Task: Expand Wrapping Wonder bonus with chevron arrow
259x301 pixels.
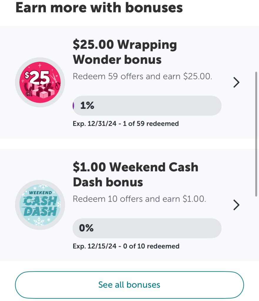Action: click(236, 82)
